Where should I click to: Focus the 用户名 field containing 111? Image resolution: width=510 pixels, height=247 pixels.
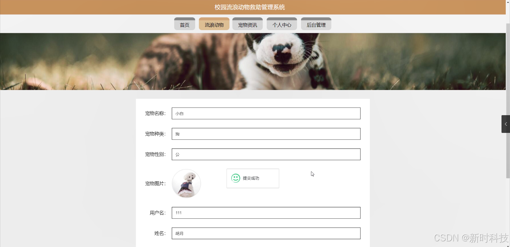point(266,213)
